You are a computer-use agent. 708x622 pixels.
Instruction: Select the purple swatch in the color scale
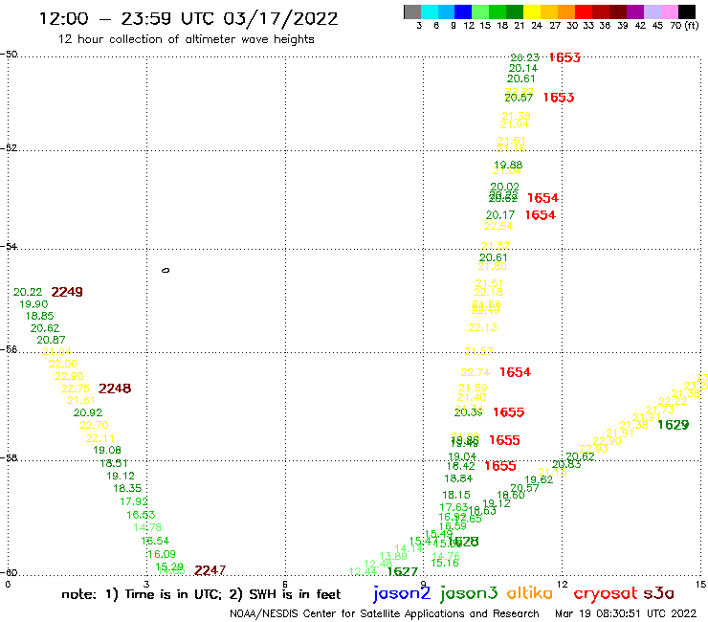pos(635,11)
